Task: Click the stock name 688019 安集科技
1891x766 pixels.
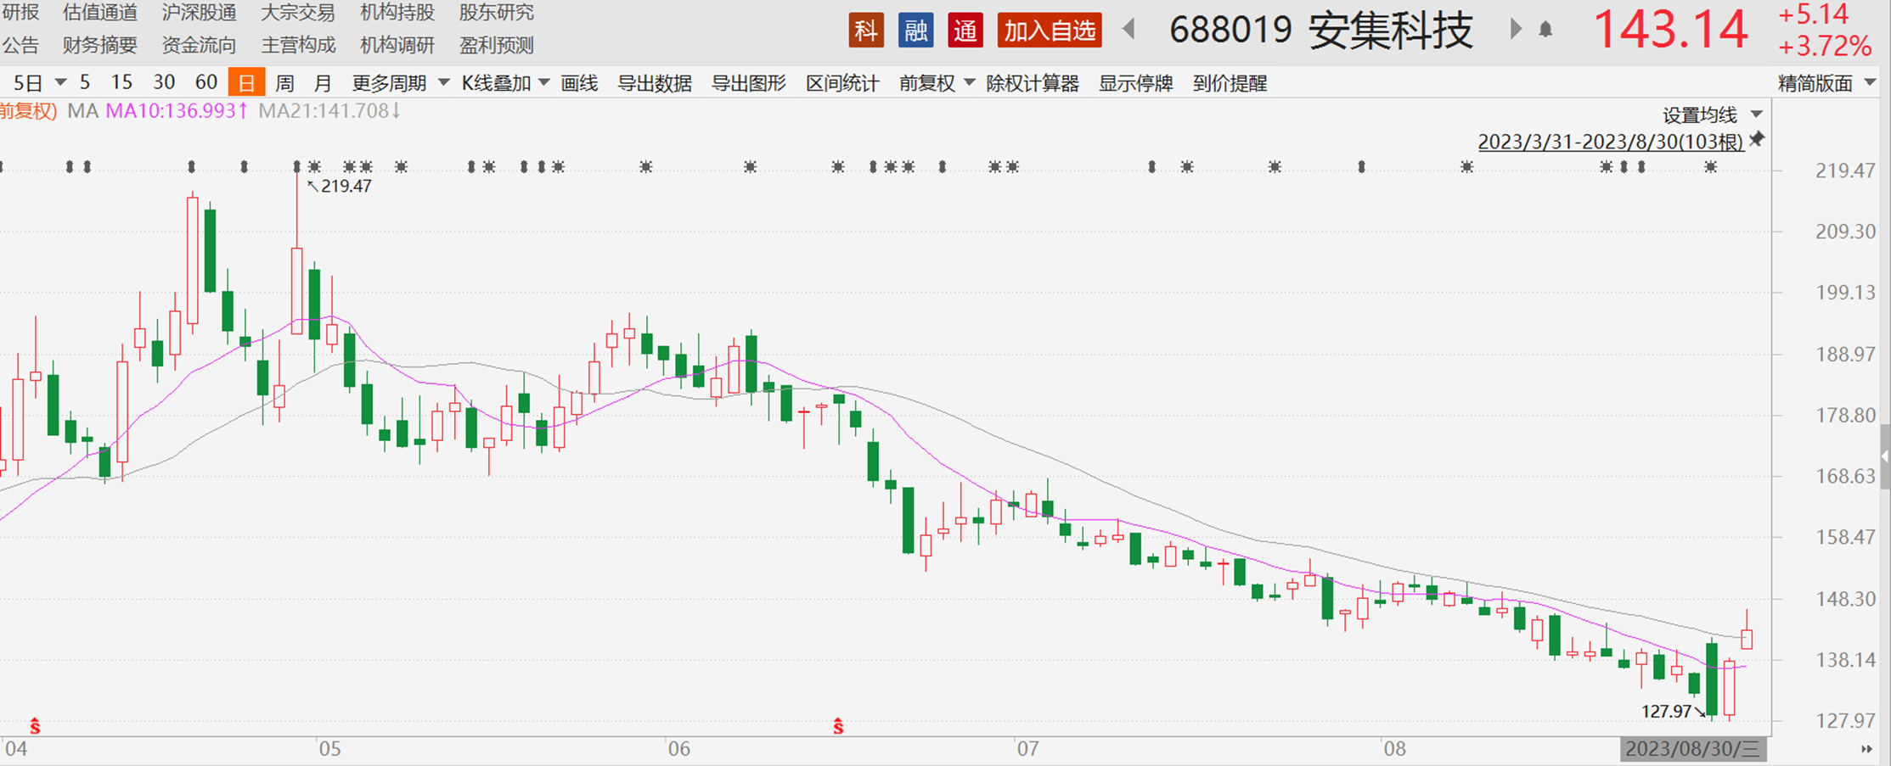Action: tap(1320, 31)
